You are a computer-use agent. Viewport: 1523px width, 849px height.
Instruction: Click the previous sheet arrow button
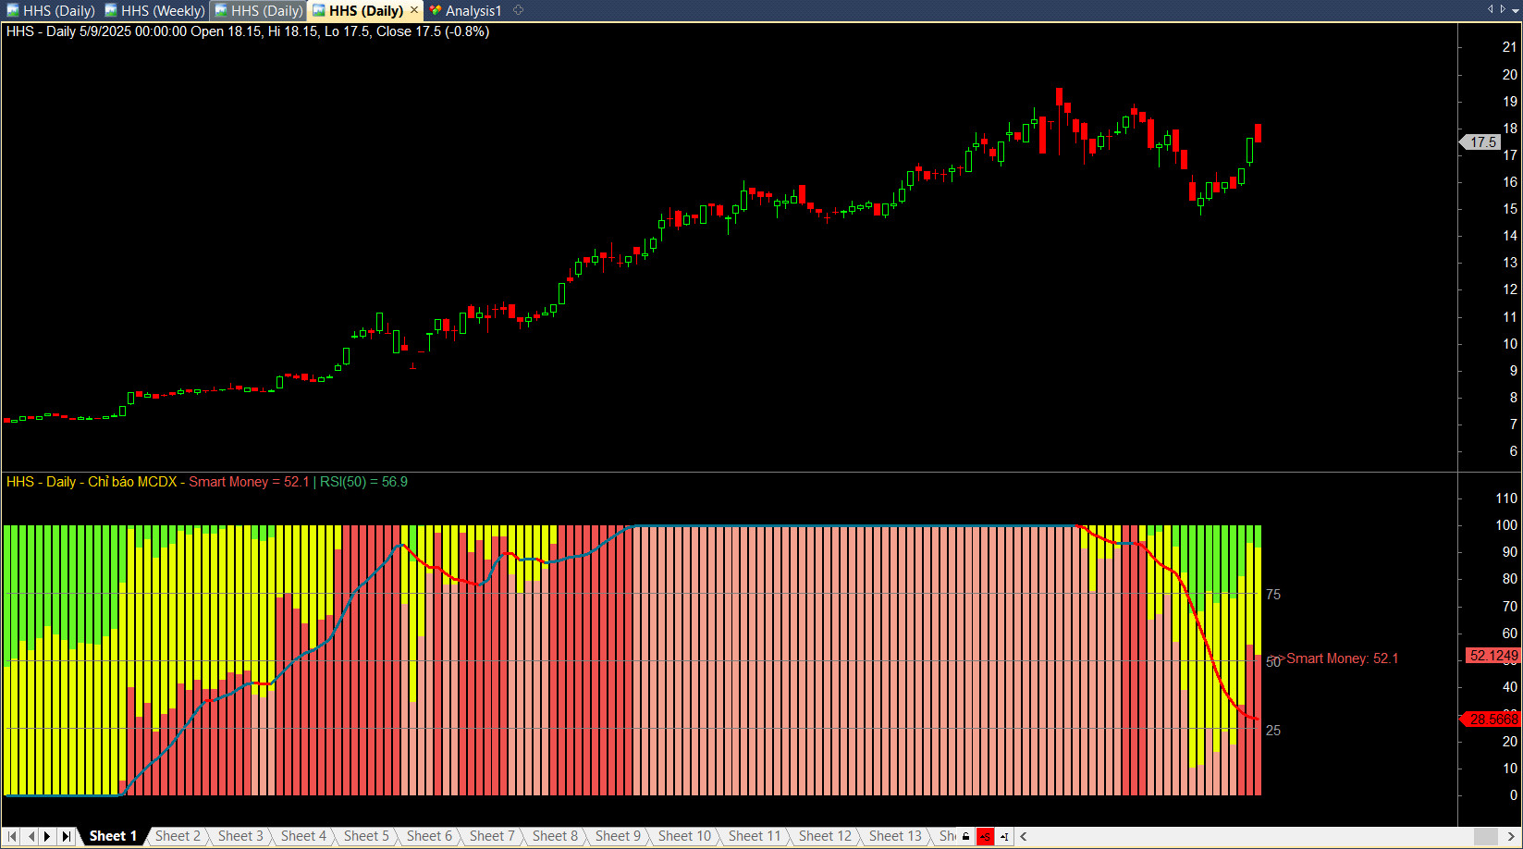point(31,836)
